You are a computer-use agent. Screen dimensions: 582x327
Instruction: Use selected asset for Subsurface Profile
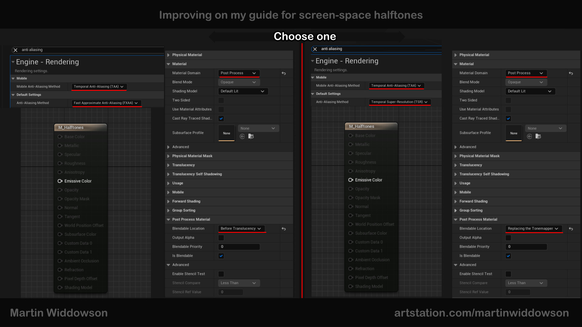click(242, 137)
